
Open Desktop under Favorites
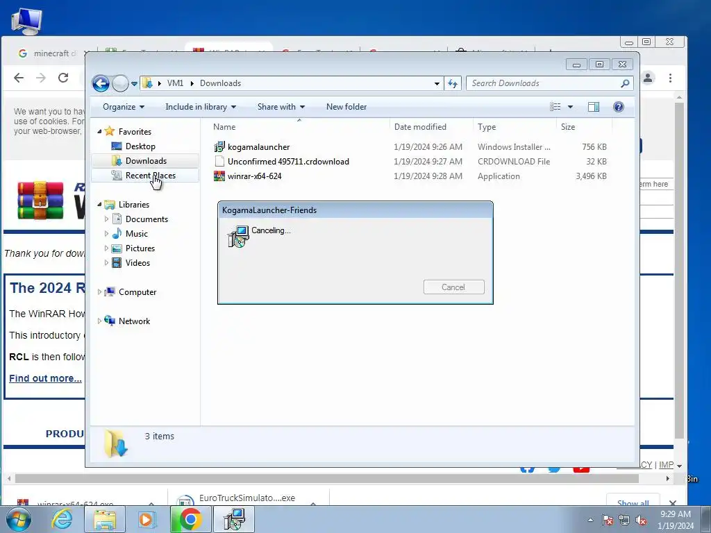pos(140,146)
